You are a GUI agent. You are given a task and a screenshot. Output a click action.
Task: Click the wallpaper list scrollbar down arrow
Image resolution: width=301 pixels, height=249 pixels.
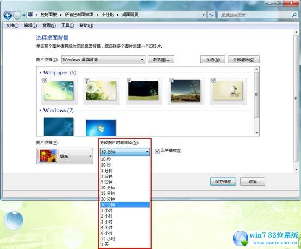pos(256,133)
